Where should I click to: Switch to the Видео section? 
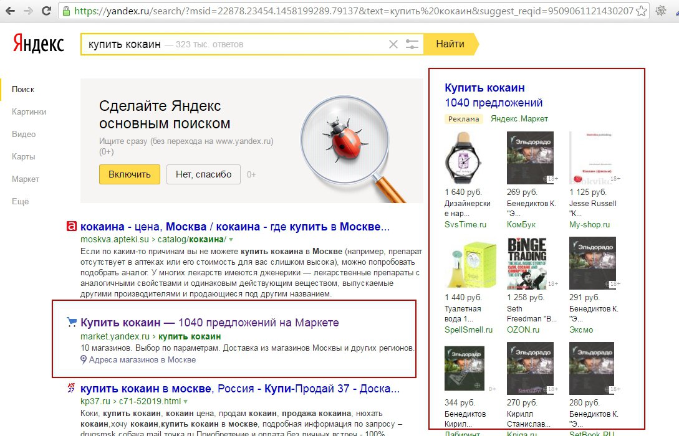(x=24, y=135)
